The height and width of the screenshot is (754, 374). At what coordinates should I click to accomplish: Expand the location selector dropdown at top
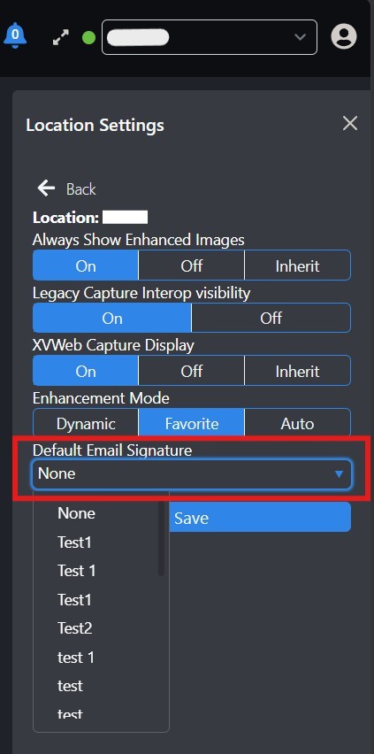pos(210,37)
